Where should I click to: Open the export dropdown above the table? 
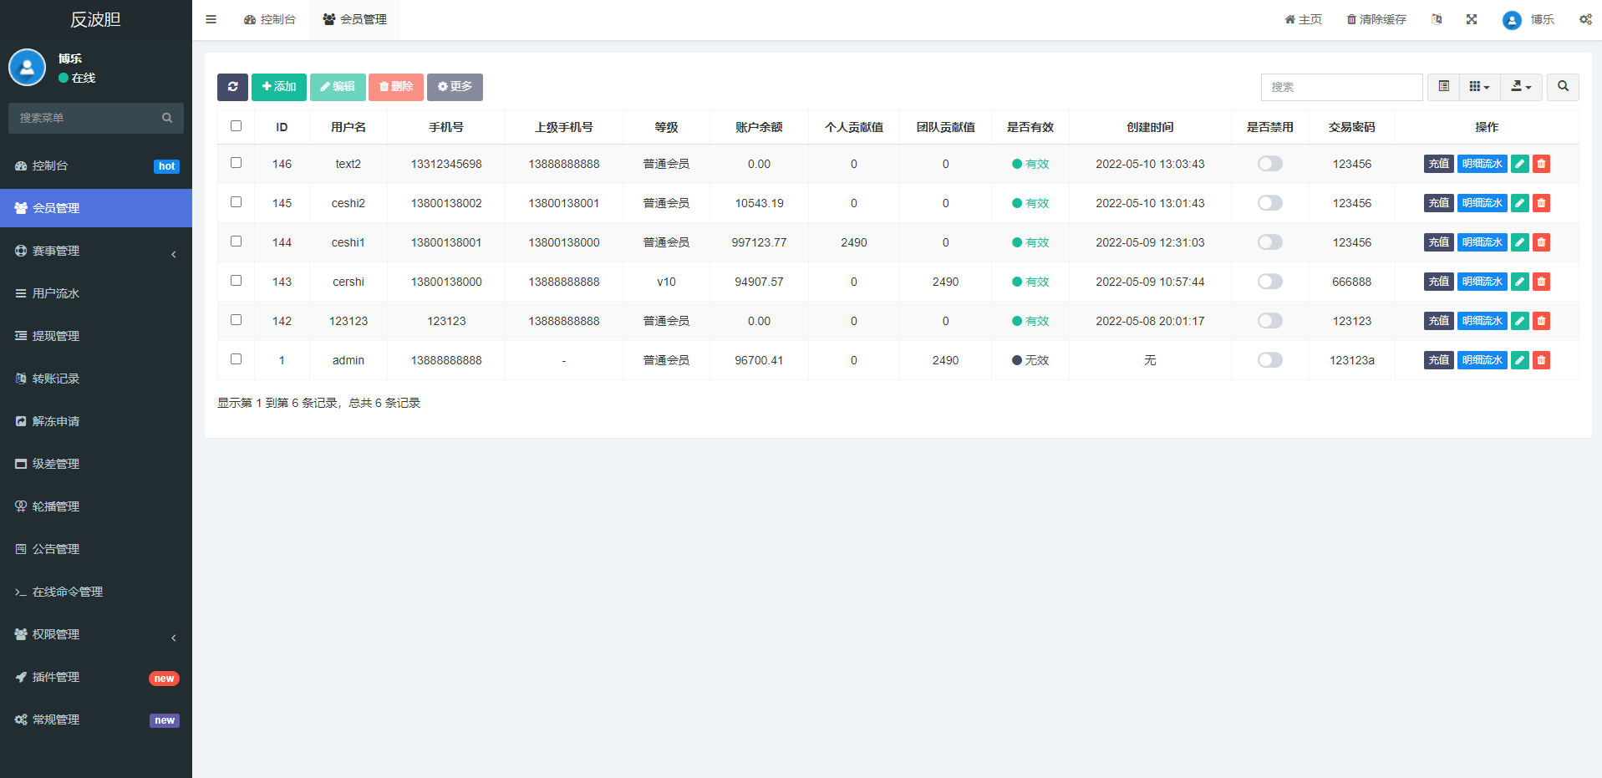[1521, 87]
